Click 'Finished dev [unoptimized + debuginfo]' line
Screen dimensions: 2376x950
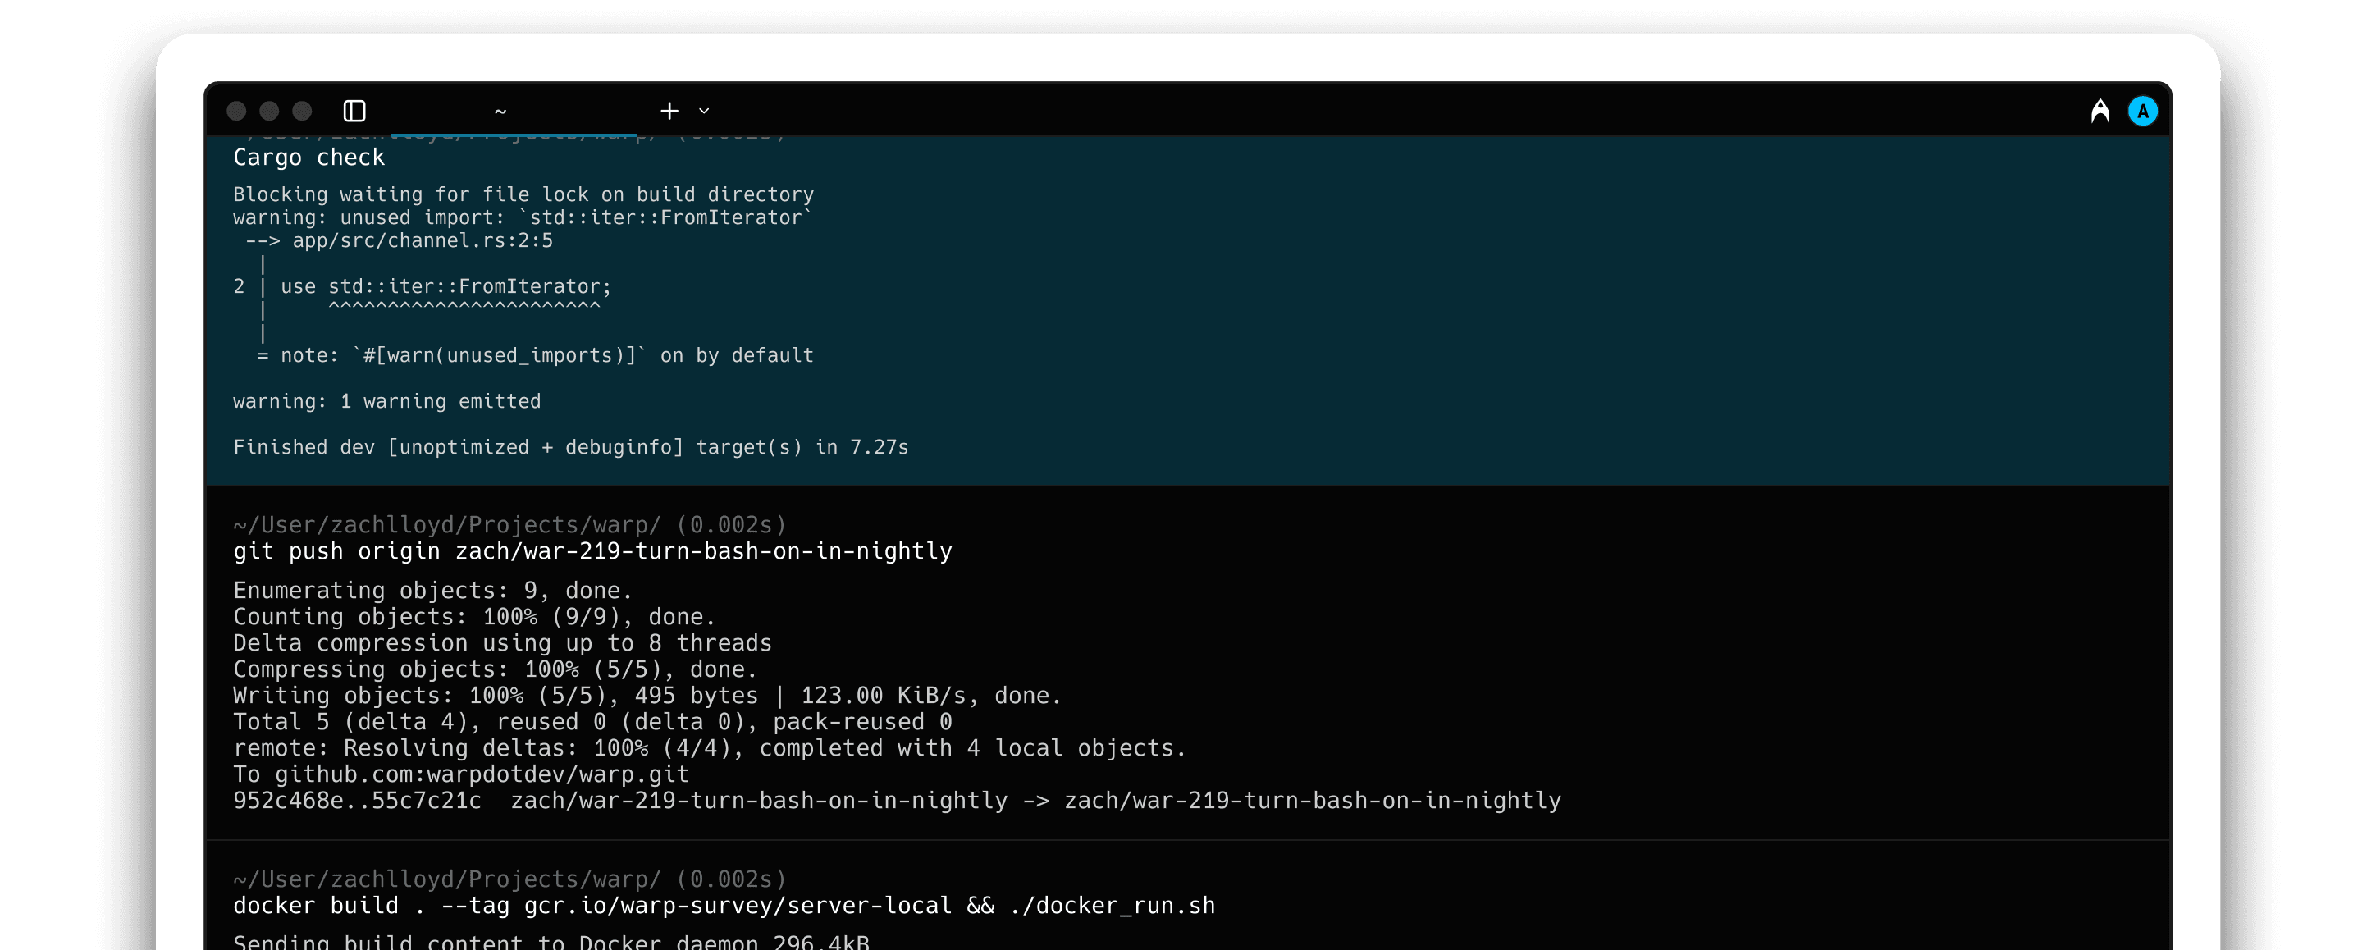tap(570, 447)
